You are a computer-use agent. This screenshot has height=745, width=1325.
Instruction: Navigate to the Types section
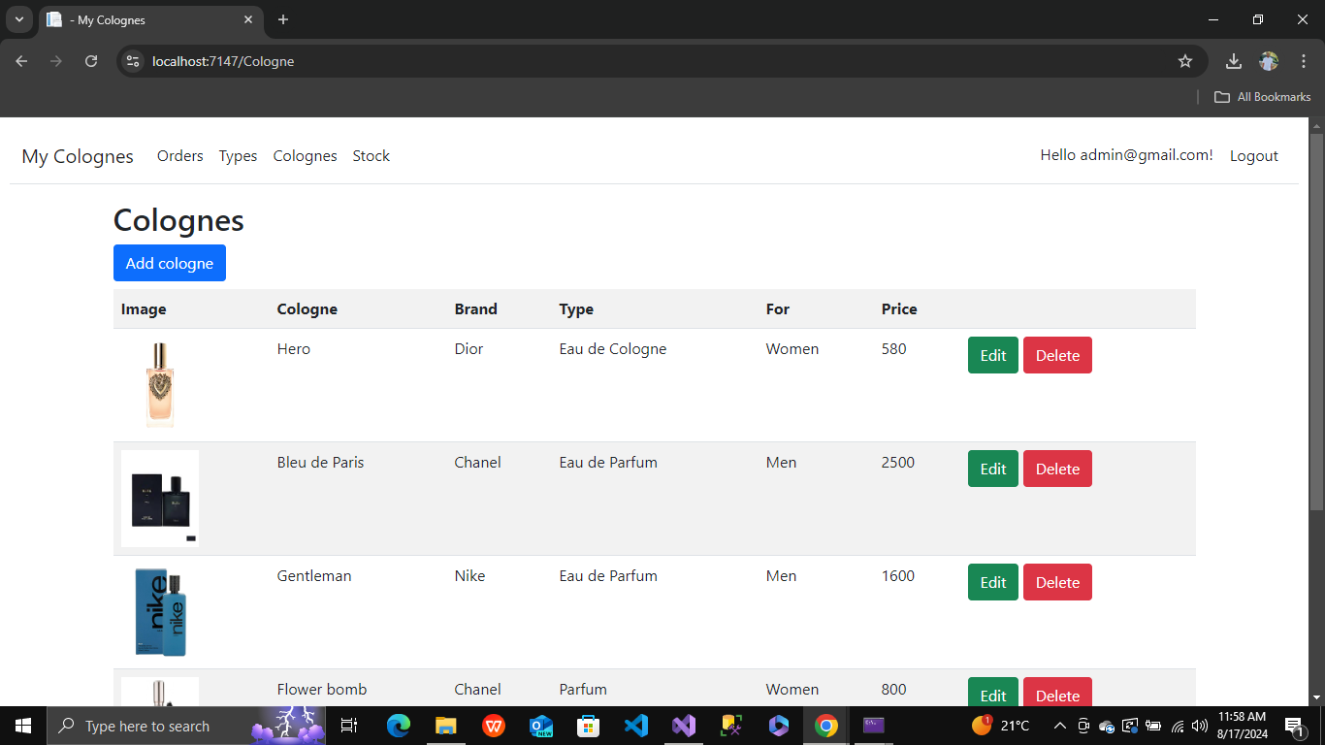(238, 155)
